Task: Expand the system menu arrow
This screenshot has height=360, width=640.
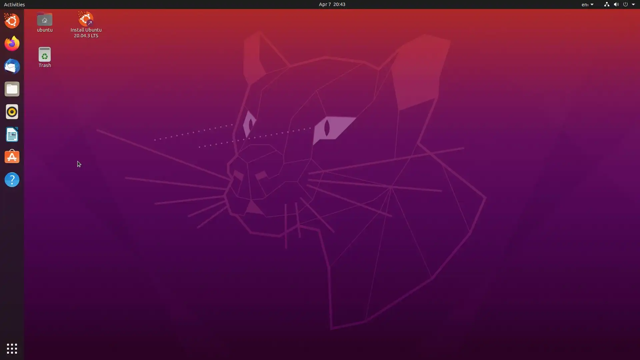Action: coord(633,4)
